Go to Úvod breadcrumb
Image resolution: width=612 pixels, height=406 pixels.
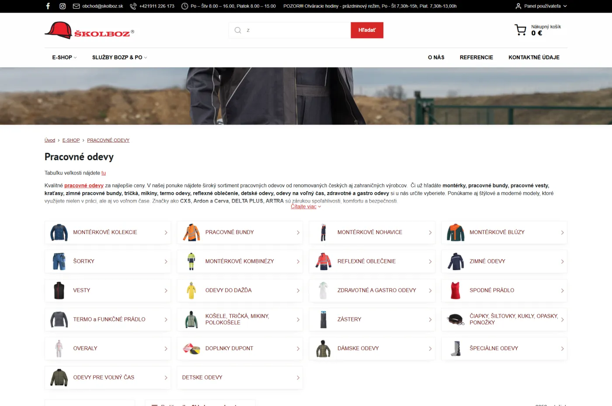[x=50, y=140]
